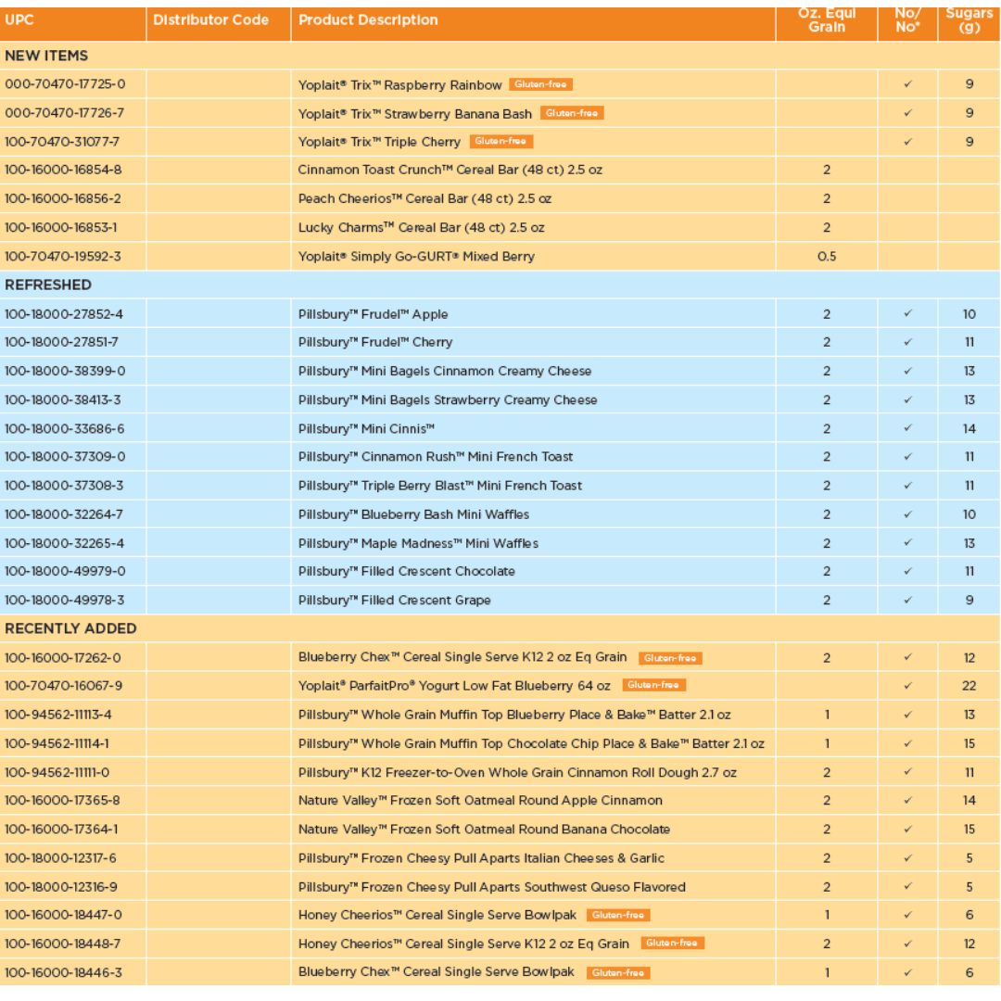Click K12 Freezer-to-Oven Cinnamon Roll Dough description
The image size is (1001, 1001).
517,772
